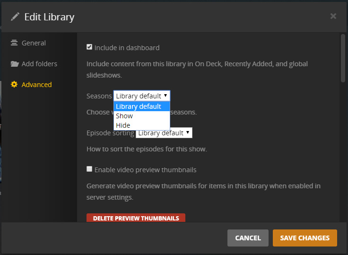Switch to the General tab

pos(34,43)
